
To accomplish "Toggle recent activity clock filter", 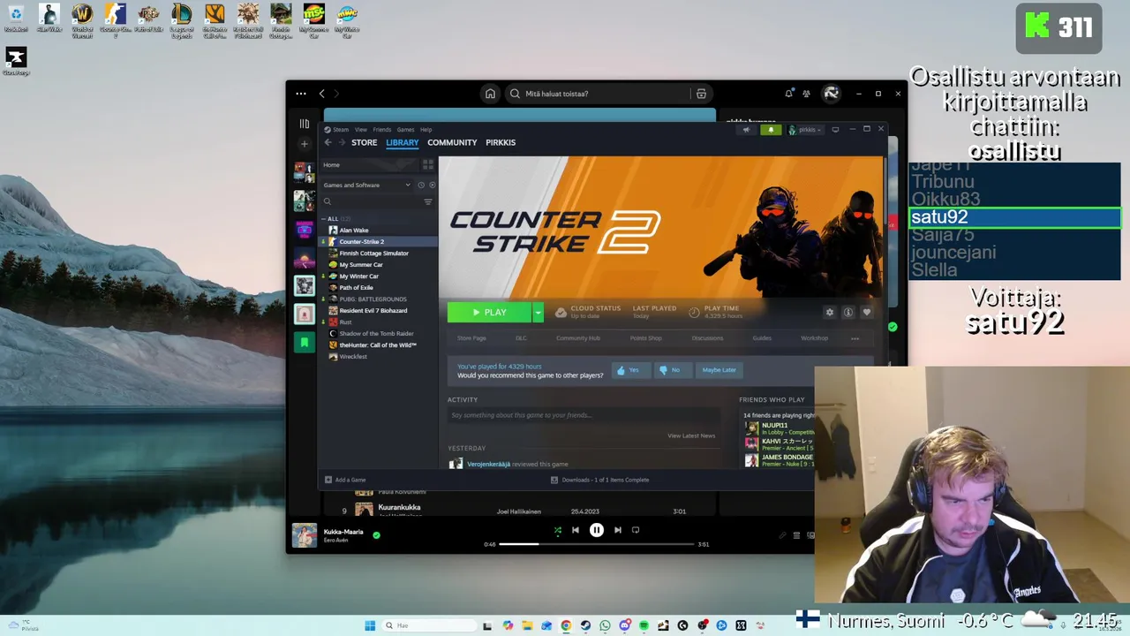I will [x=421, y=185].
